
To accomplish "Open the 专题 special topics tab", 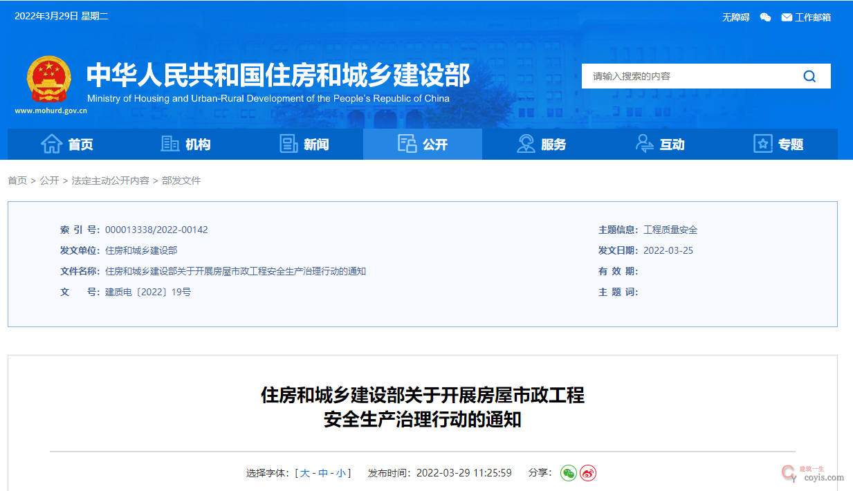I will [778, 144].
